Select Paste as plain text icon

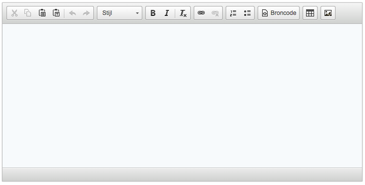(56, 13)
